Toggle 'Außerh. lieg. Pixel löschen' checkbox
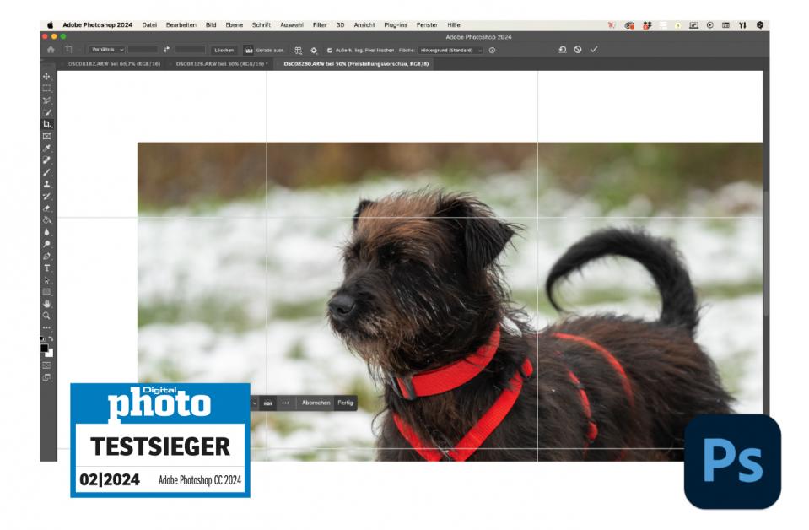The width and height of the screenshot is (809, 530). (x=329, y=50)
